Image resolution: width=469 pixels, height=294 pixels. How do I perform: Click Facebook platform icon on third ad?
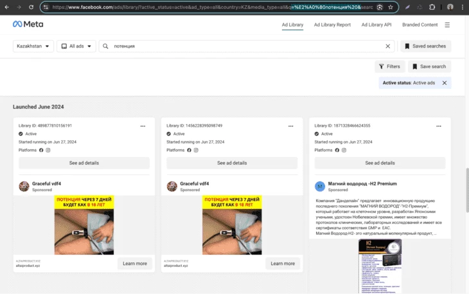point(337,150)
